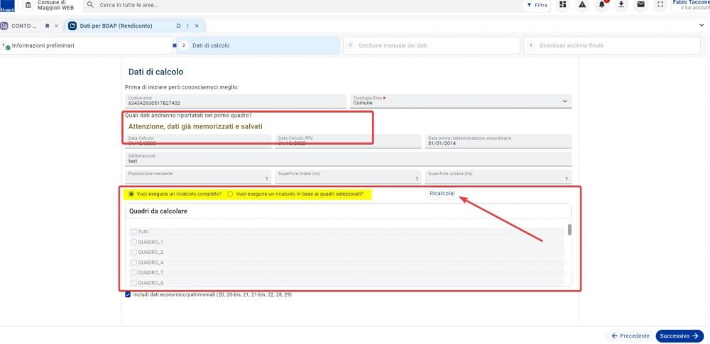Viewport: 710px width, 344px height.
Task: Click the Codice ente field
Action: 236,101
